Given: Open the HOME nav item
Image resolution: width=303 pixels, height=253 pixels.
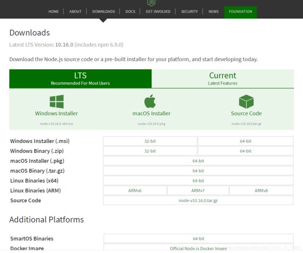Looking at the screenshot, I should click(54, 11).
